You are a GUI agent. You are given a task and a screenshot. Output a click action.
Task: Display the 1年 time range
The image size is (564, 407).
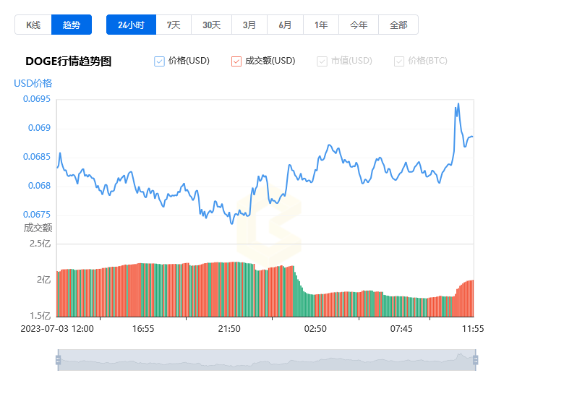coord(321,25)
